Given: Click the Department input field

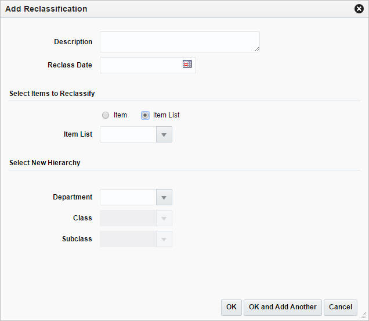Looking at the screenshot, I should [128, 198].
